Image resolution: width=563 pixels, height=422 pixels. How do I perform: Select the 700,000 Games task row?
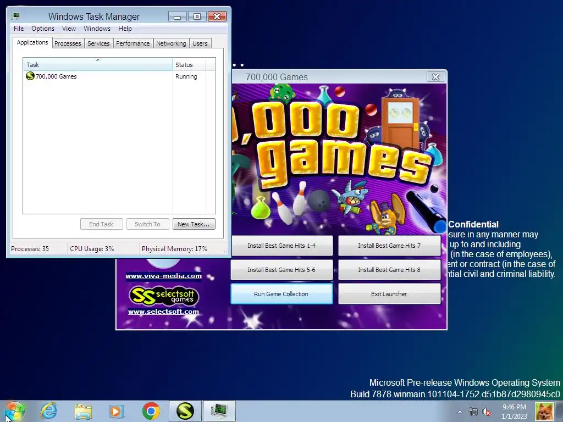tap(119, 76)
